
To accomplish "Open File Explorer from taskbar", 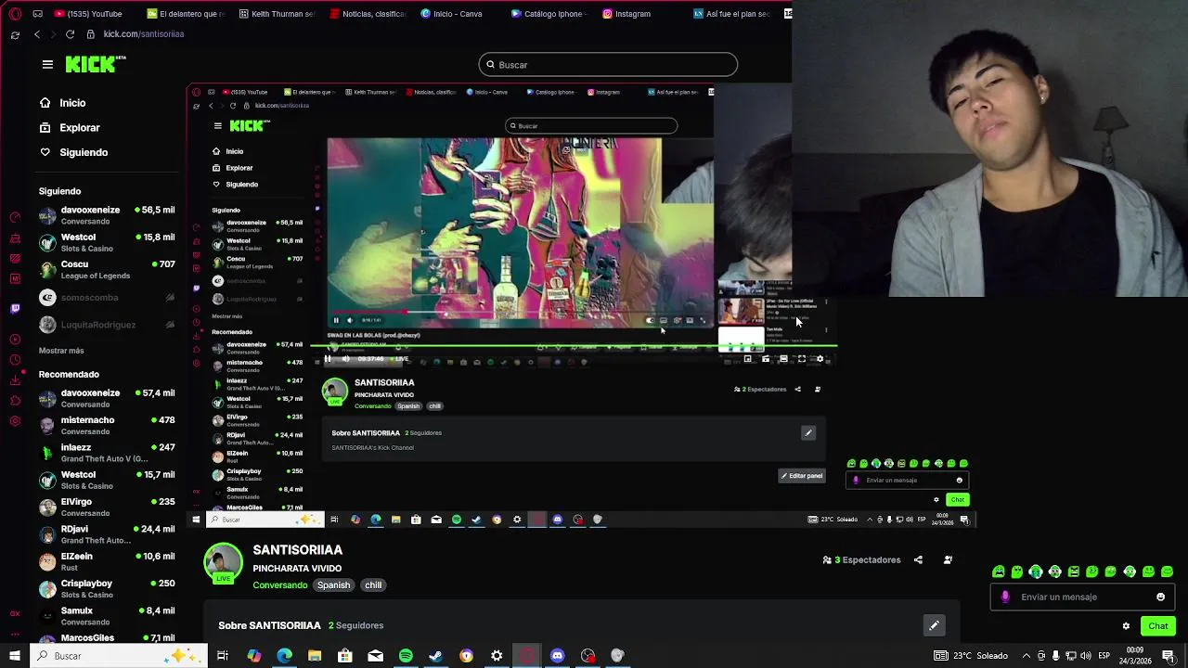I will [315, 656].
